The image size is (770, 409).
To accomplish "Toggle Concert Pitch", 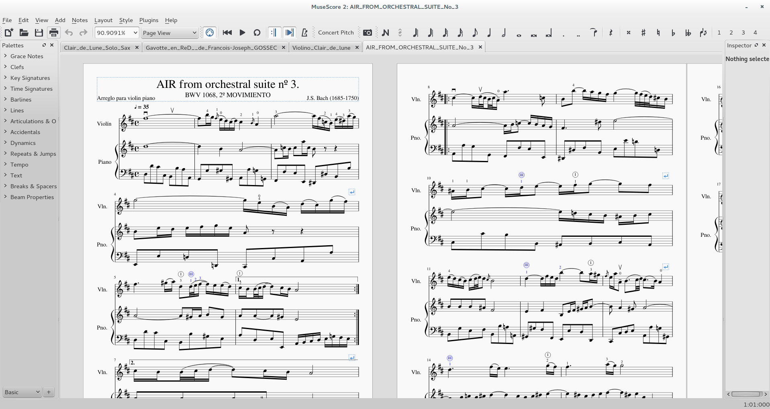I will pyautogui.click(x=336, y=33).
